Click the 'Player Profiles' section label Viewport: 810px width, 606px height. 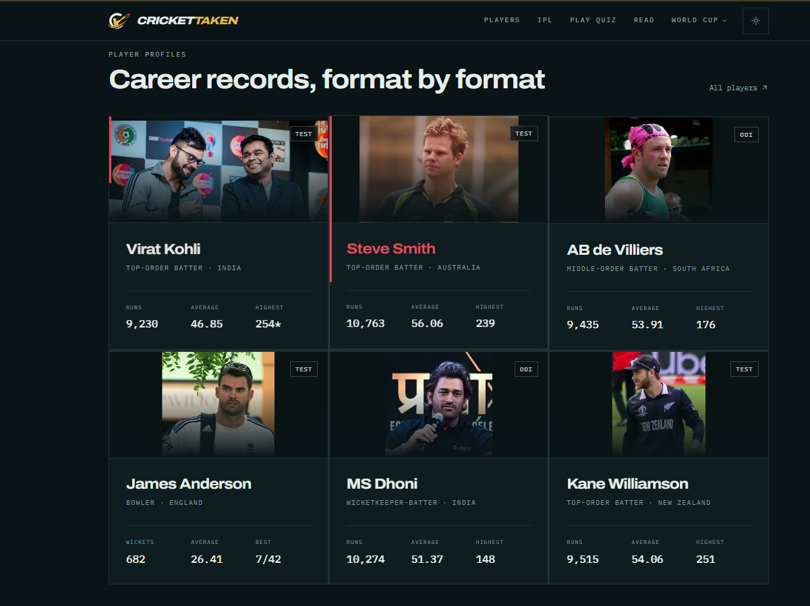point(148,55)
